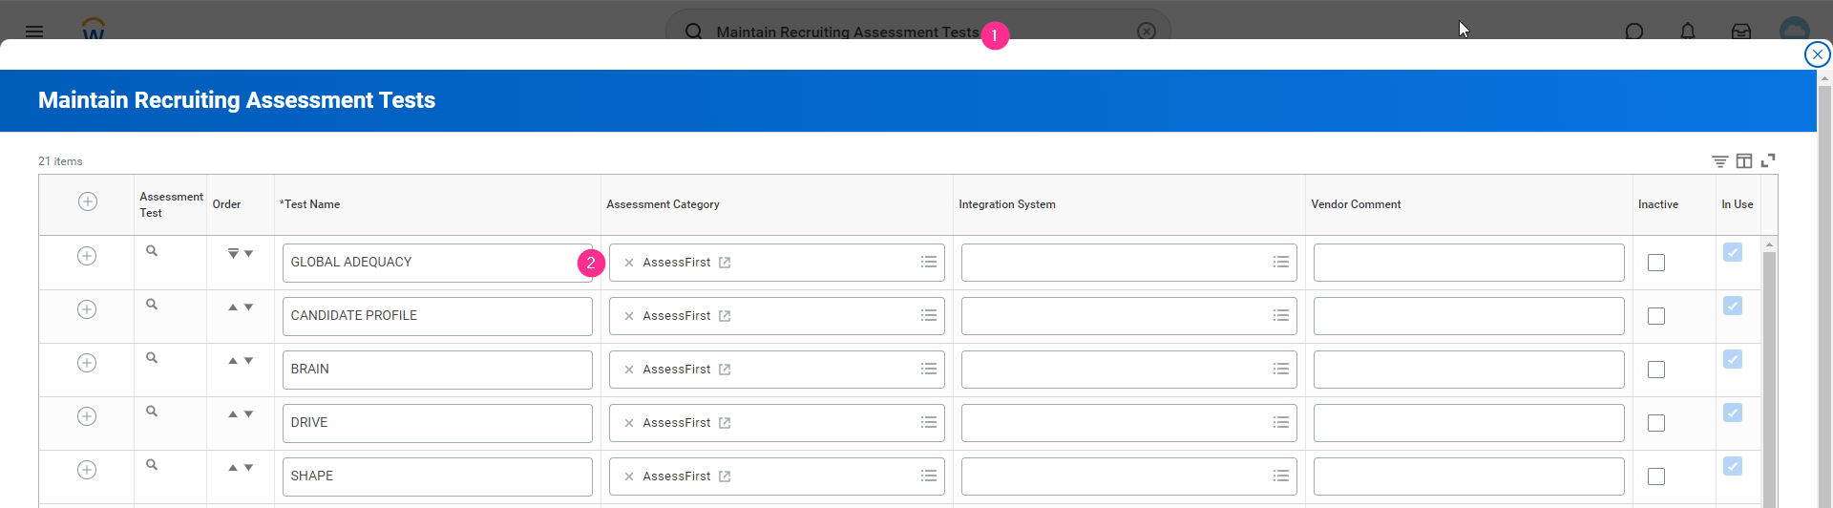Viewport: 1833px width, 508px height.
Task: Click magnifier icon in GLOBAL ADEQUACY row
Action: pos(152,251)
